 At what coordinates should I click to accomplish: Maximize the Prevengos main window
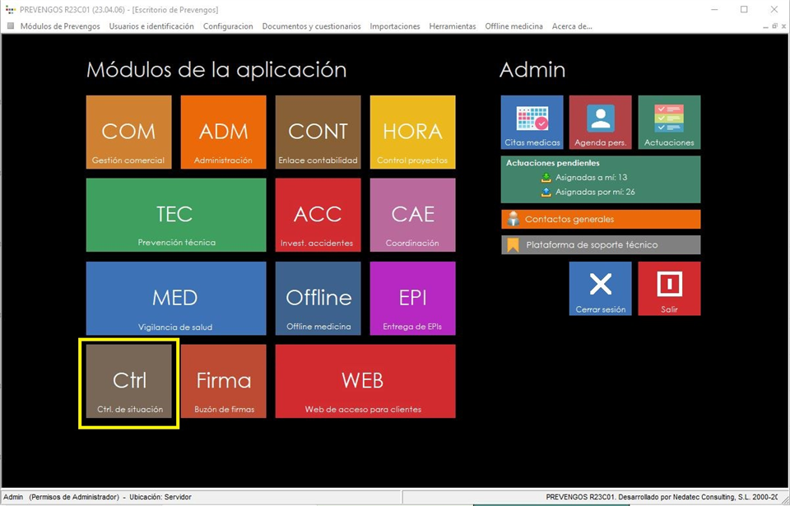pyautogui.click(x=744, y=10)
